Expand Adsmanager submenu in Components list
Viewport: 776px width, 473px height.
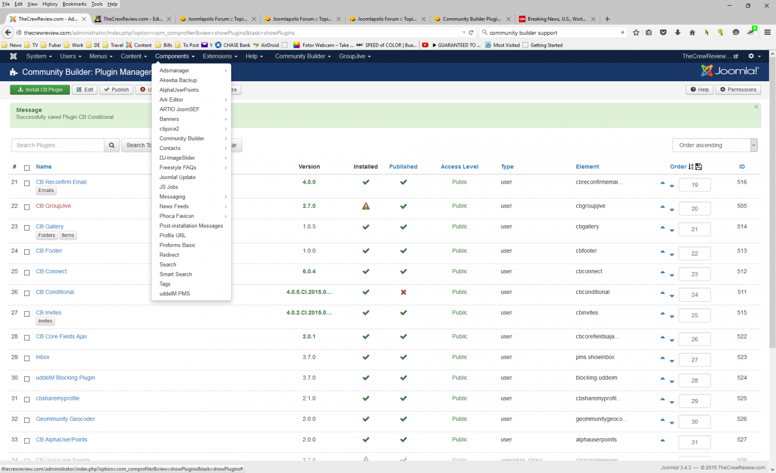(191, 70)
